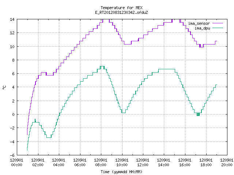Click y-axis tick label 14
234x175 pixels.
pos(12,19)
